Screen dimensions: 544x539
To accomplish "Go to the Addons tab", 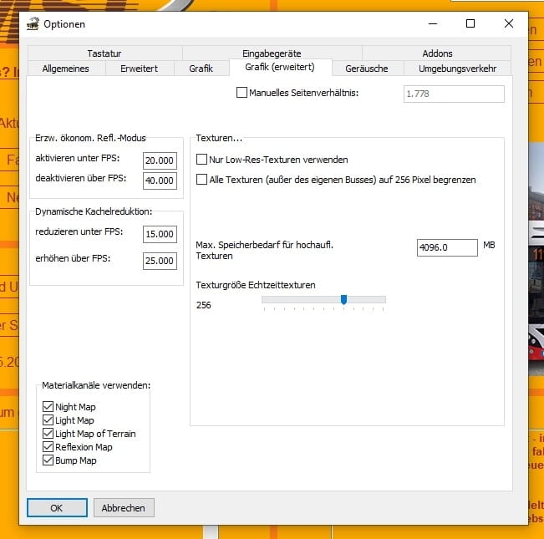I will click(437, 53).
